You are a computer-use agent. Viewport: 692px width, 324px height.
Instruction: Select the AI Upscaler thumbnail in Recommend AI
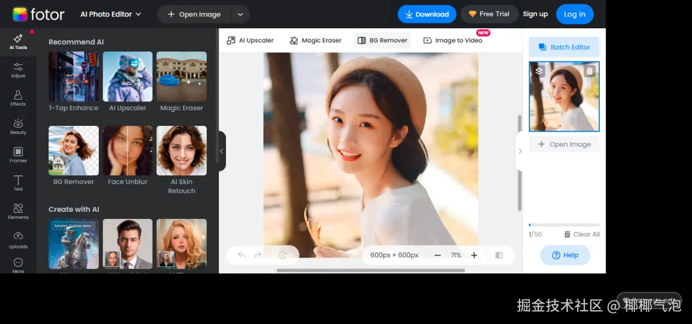tap(127, 77)
